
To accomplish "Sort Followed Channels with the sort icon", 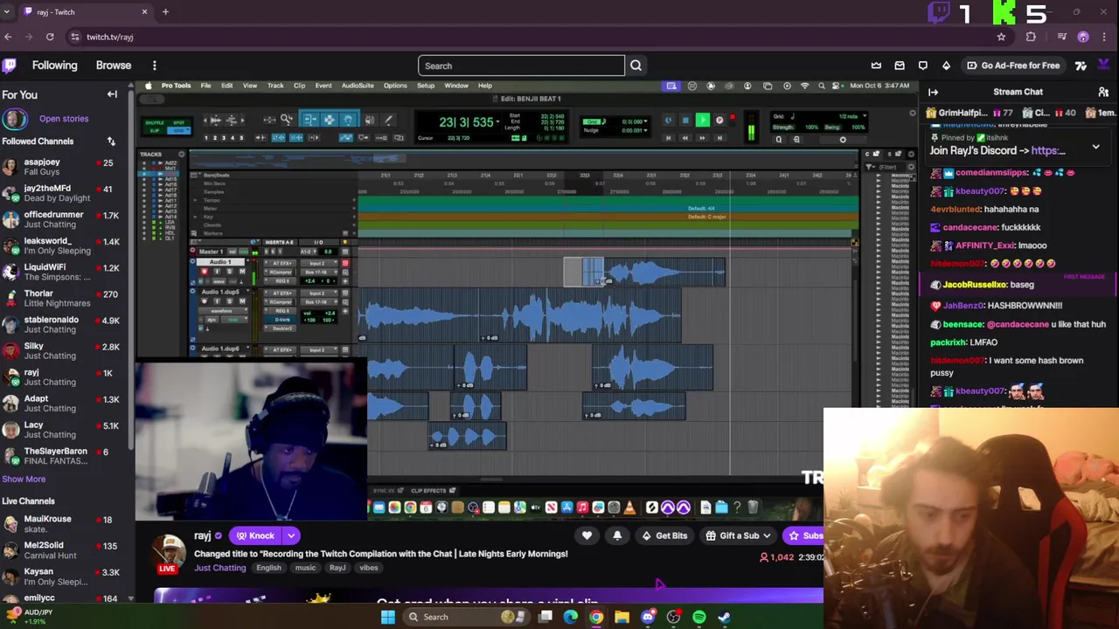I will (111, 142).
